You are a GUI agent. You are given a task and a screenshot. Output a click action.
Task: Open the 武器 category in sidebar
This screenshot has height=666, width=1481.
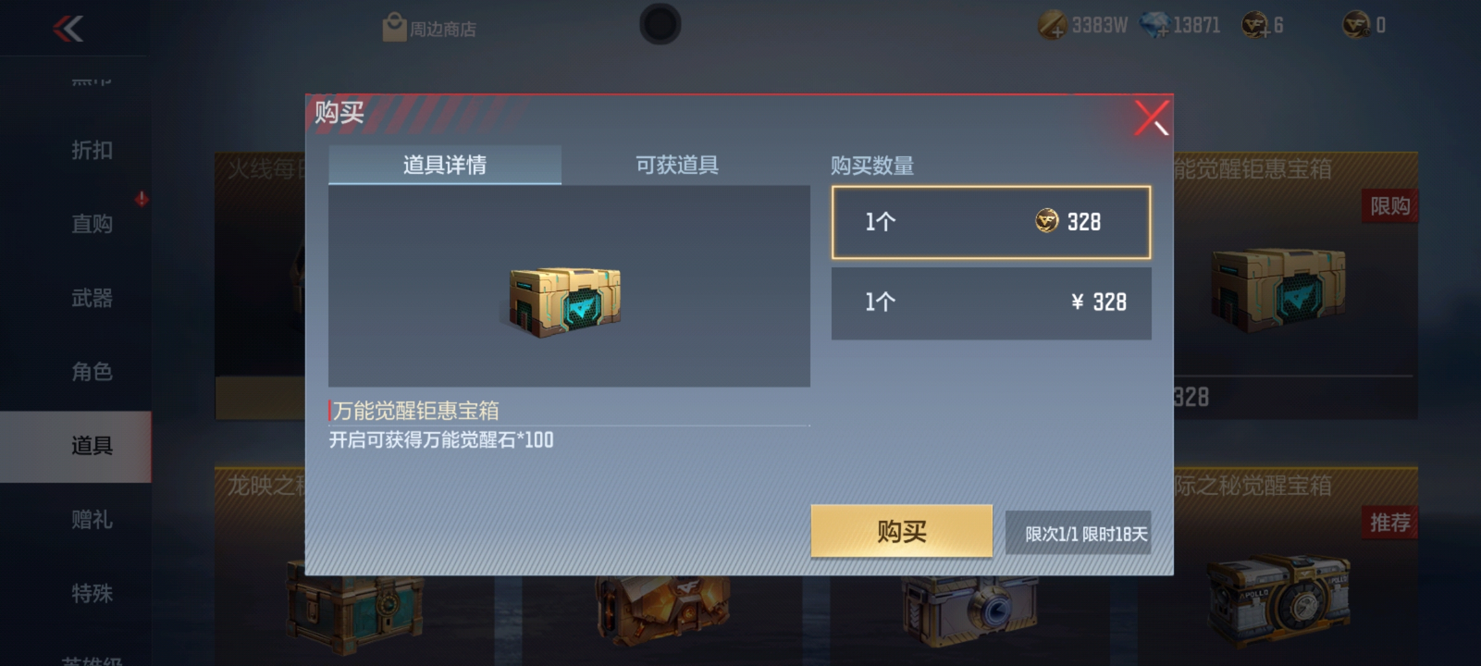pyautogui.click(x=92, y=298)
